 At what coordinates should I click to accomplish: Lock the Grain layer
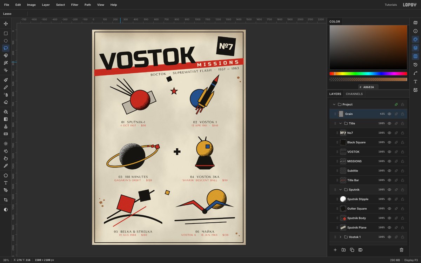point(402,114)
